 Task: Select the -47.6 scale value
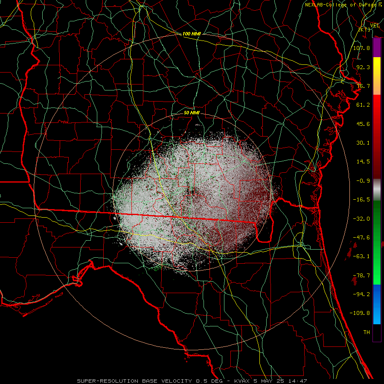pos(361,238)
